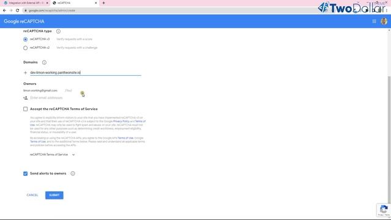Show info about Domains
The image size is (391, 220).
tap(44, 62)
